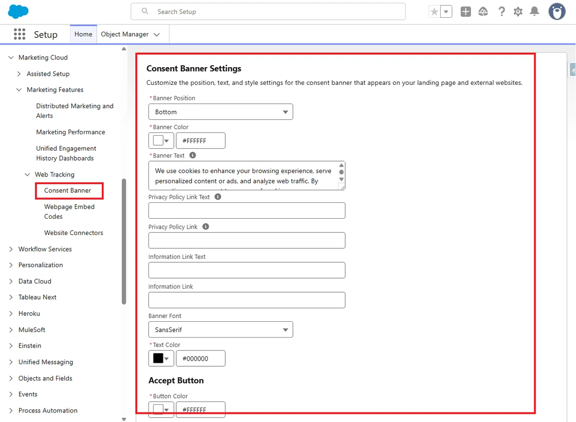Screen dimensions: 576x422
Task: Collapse the Web Tracking node
Action: tap(27, 175)
